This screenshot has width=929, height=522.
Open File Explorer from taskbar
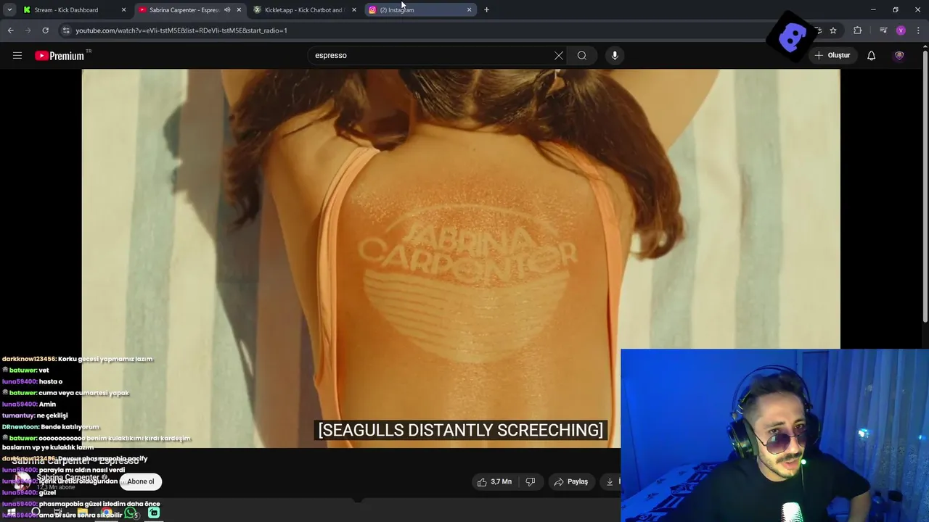pyautogui.click(x=82, y=513)
